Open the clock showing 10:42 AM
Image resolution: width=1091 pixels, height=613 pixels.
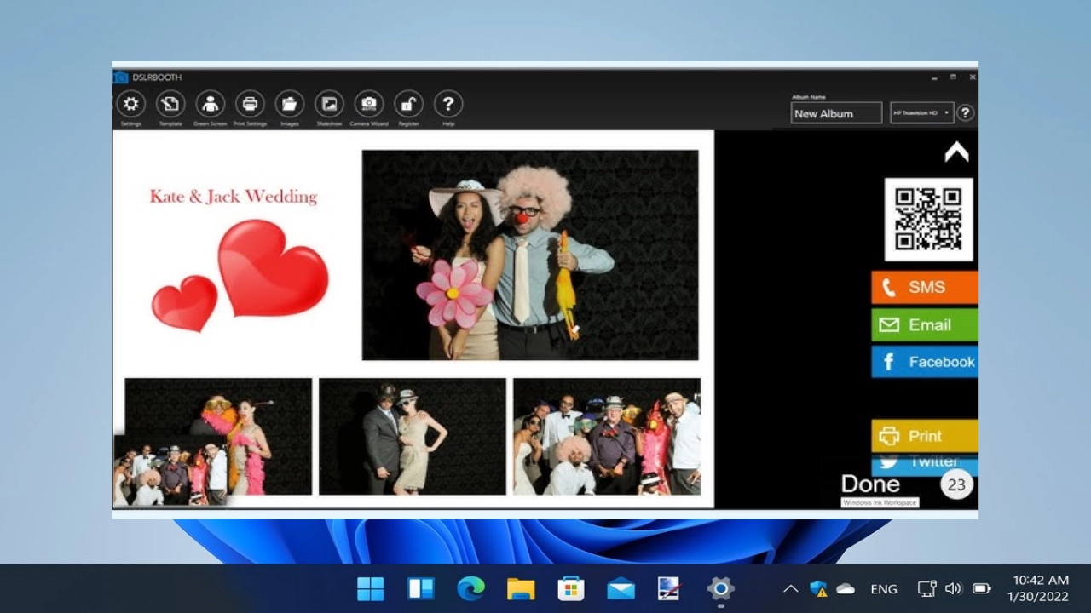click(x=1038, y=588)
